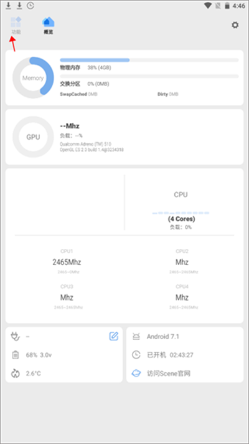This screenshot has width=249, height=444.
Task: Select the CPU4 core entry
Action: 182,297
